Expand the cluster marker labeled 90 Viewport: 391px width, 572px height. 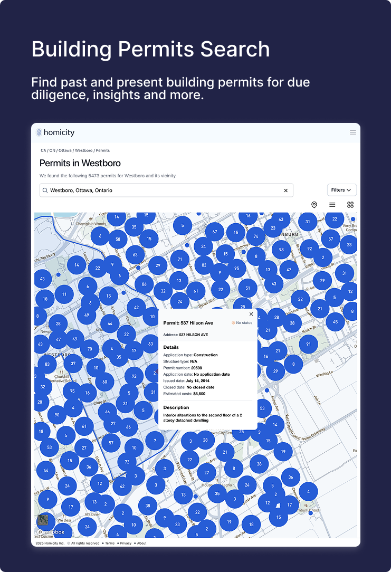click(57, 415)
